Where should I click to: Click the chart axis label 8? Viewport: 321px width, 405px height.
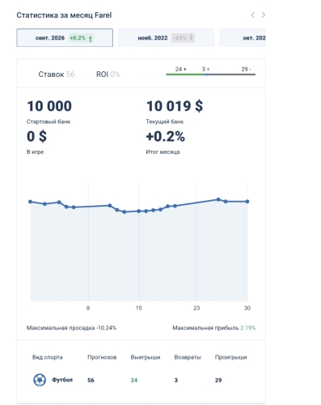pyautogui.click(x=88, y=308)
